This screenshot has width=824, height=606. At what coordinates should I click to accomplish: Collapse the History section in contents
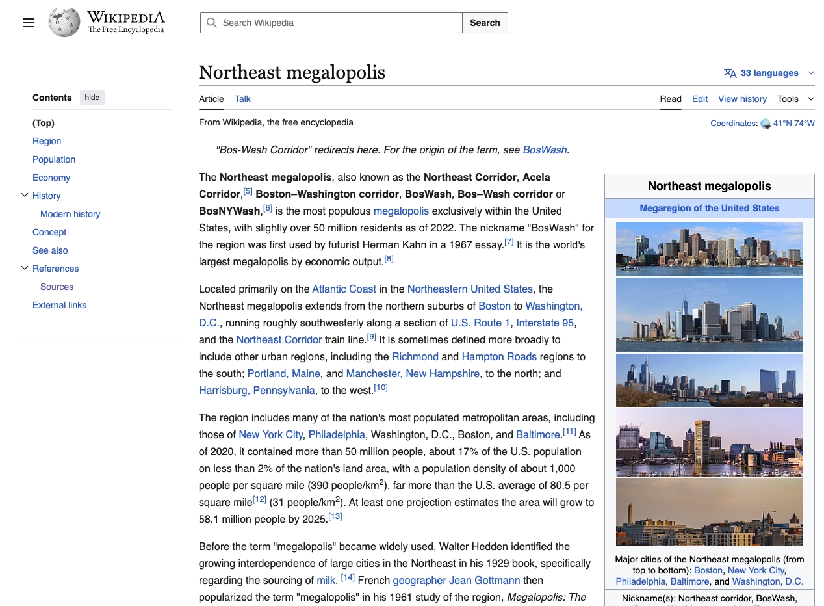[x=25, y=195]
